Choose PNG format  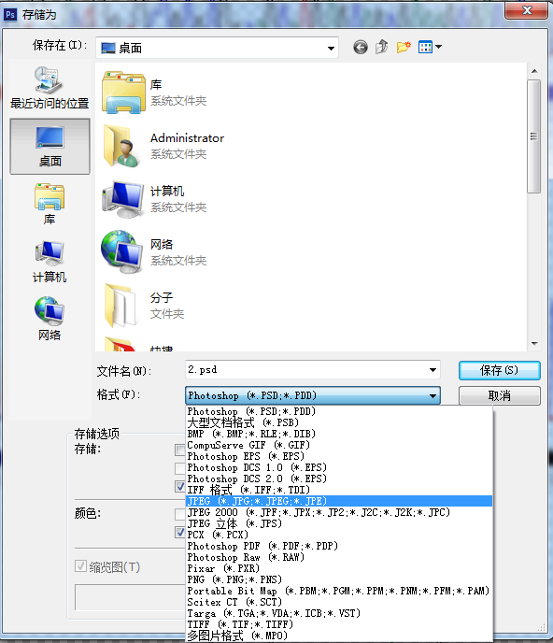[x=339, y=579]
